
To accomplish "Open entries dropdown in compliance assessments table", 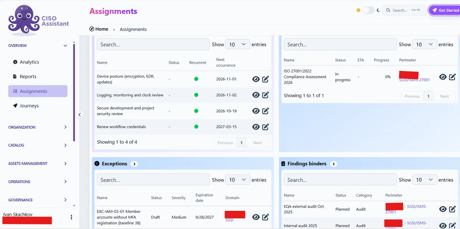I will coord(425,44).
